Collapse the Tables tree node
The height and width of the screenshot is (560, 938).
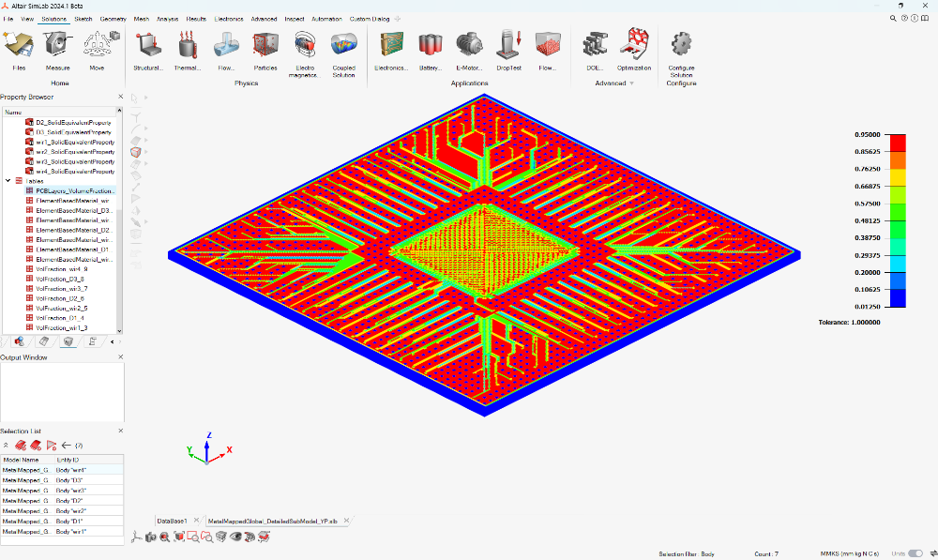click(8, 181)
